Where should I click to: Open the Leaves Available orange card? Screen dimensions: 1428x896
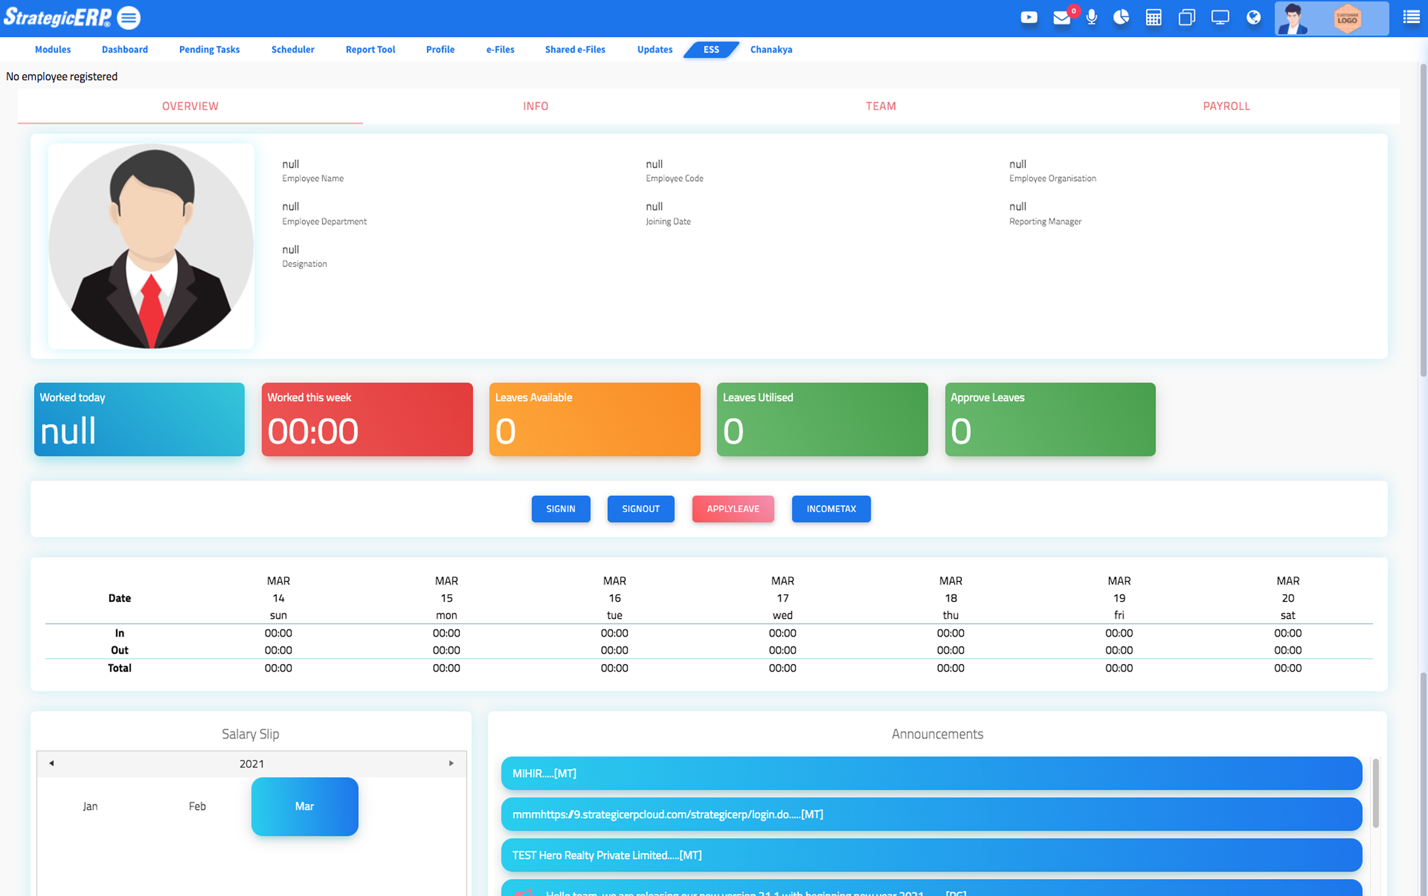[x=594, y=420]
